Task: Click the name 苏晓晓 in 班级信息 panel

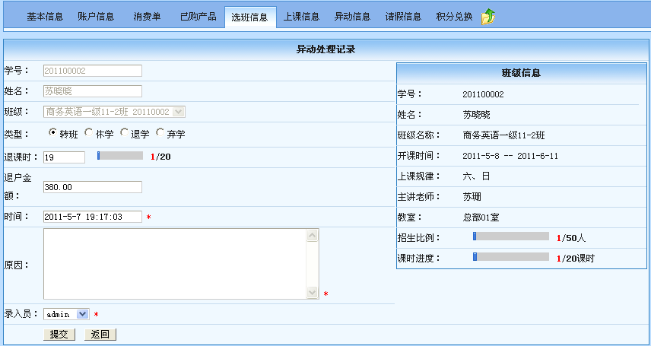Action: [477, 115]
